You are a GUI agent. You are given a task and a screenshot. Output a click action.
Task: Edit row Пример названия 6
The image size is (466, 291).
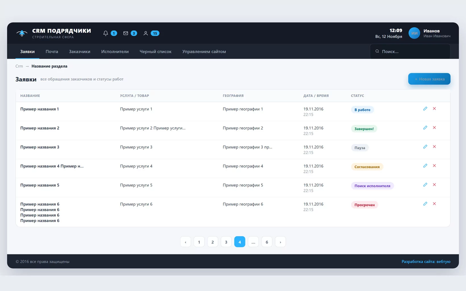coord(425,204)
